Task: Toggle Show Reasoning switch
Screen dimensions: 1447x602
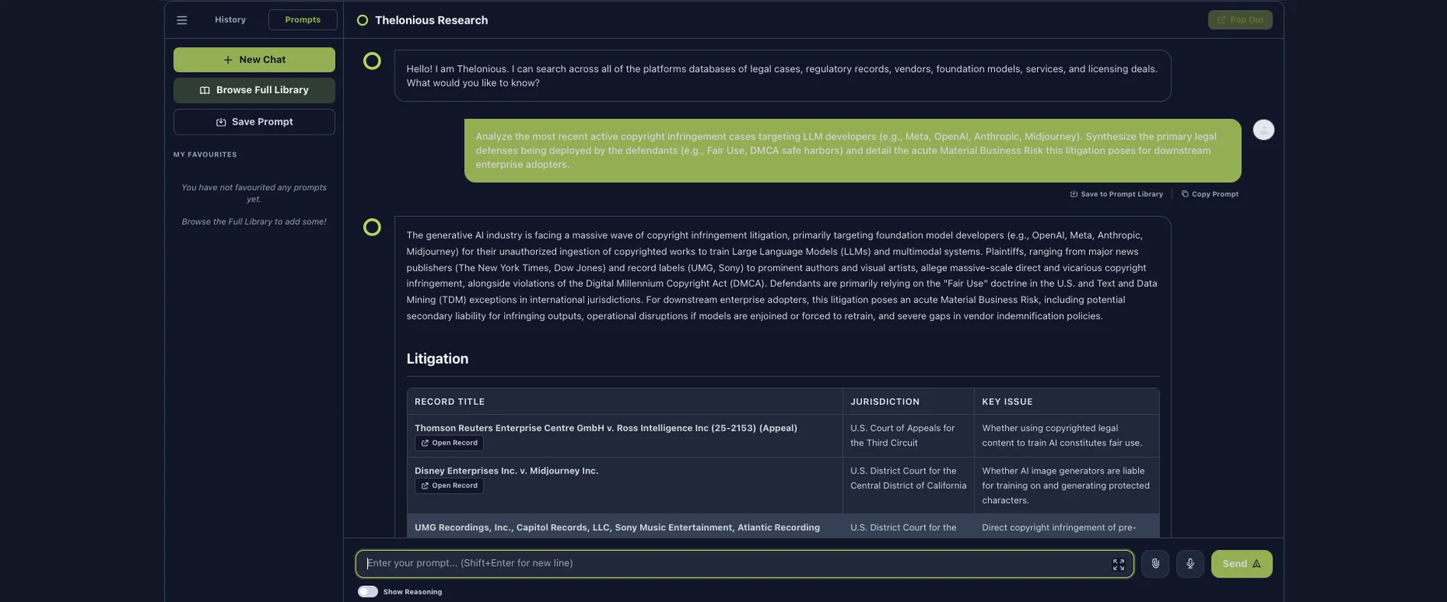Action: [x=368, y=591]
